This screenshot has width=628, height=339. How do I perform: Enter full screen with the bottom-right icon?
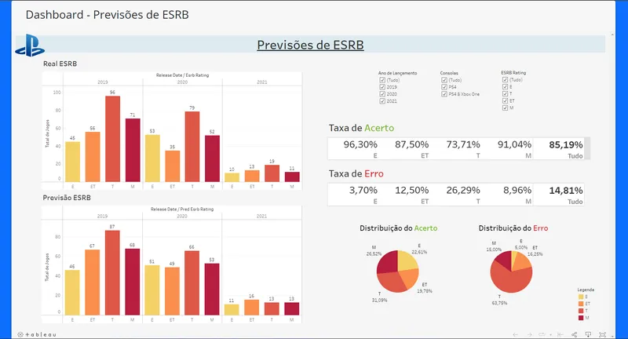tap(602, 334)
